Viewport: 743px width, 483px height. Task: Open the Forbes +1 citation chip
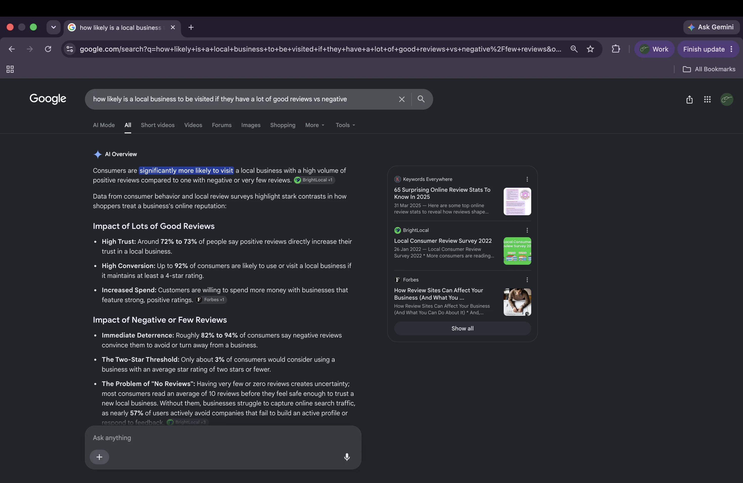(211, 300)
